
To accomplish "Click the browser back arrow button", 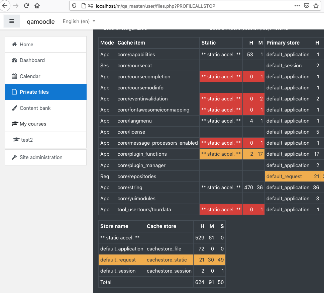I will point(5,6).
